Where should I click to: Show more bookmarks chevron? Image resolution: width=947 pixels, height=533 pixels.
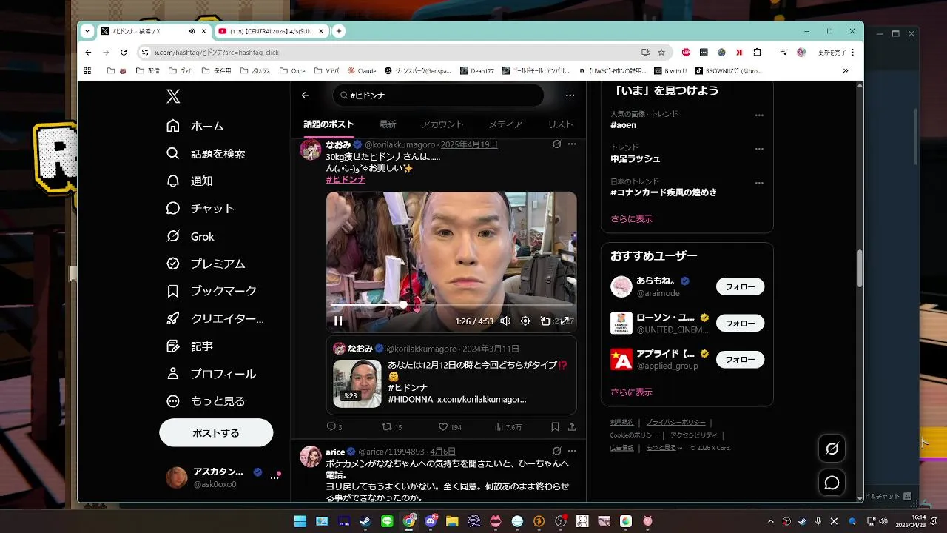[846, 71]
